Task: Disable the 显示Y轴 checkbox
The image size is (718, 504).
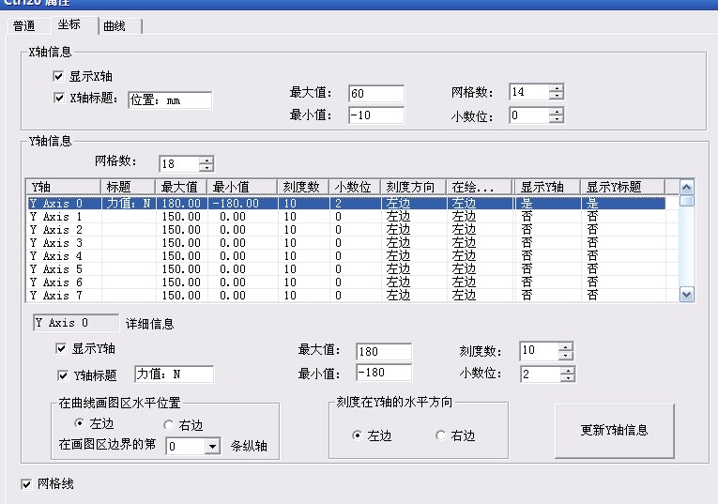Action: point(61,349)
